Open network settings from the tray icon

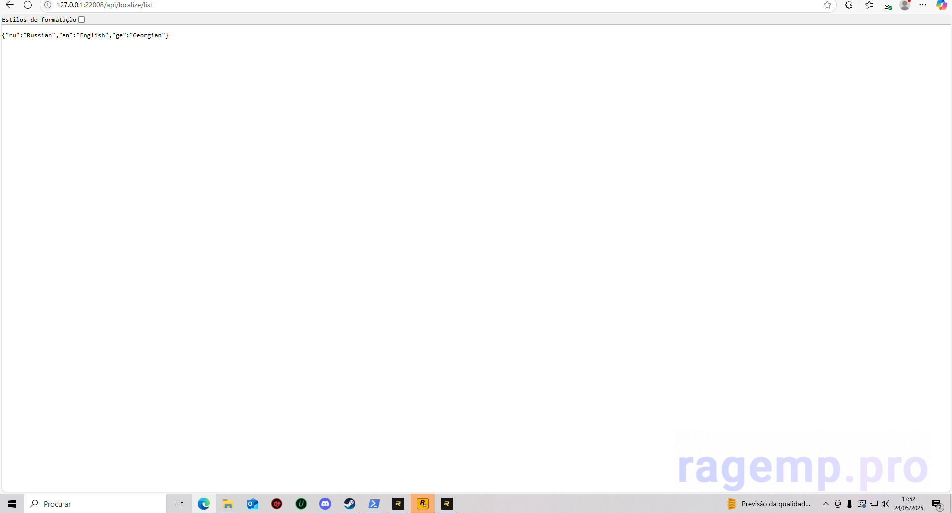pos(874,504)
